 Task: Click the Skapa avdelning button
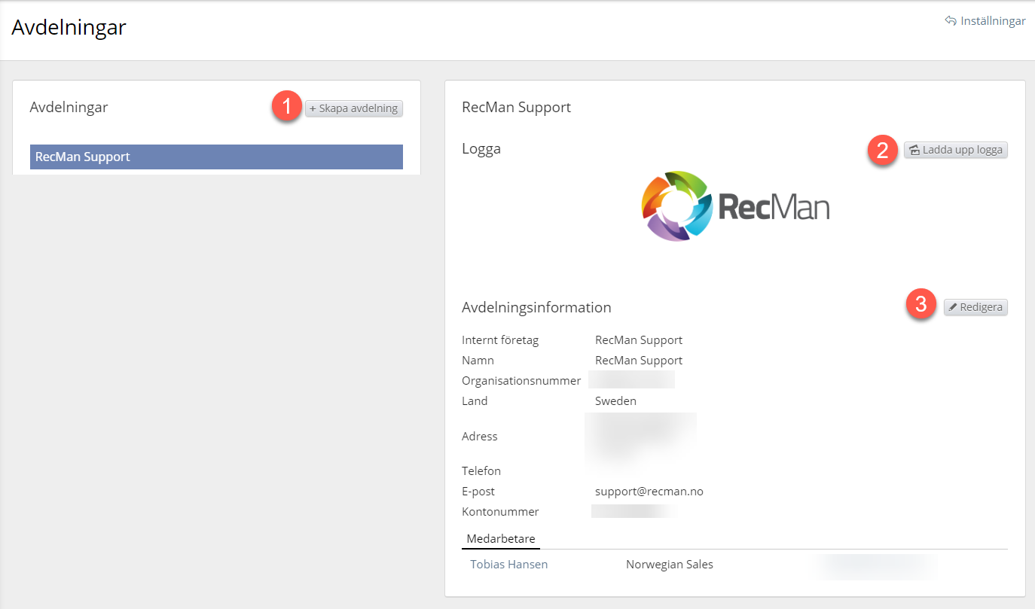[354, 108]
